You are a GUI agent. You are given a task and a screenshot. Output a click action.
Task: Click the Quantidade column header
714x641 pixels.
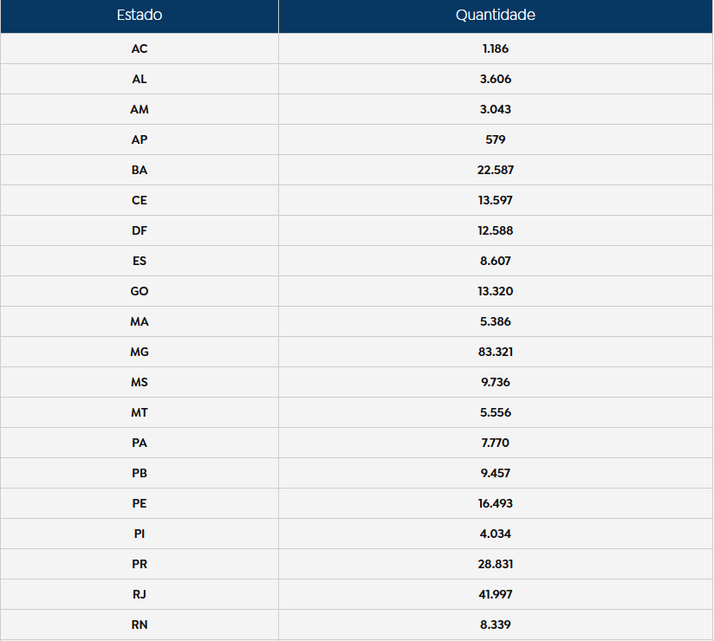[x=496, y=16]
